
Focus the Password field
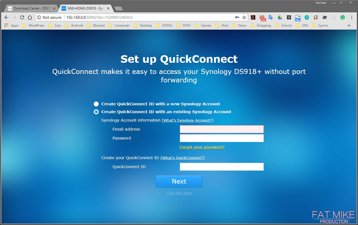(222, 138)
